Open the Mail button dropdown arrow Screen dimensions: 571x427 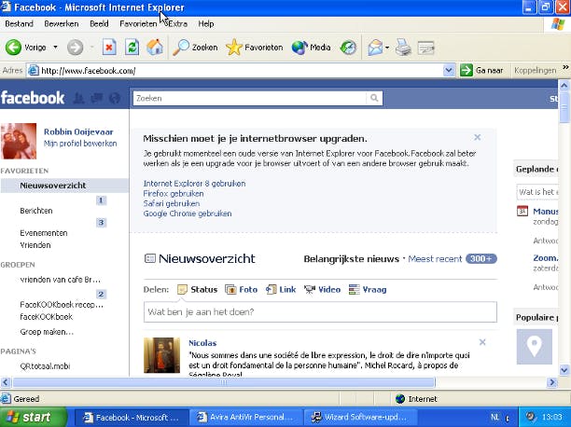coord(387,48)
